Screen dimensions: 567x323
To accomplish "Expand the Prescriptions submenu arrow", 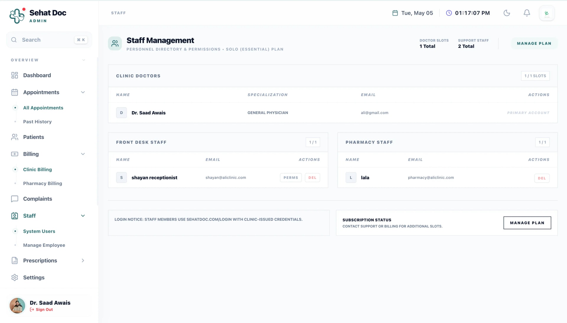I will [x=83, y=261].
